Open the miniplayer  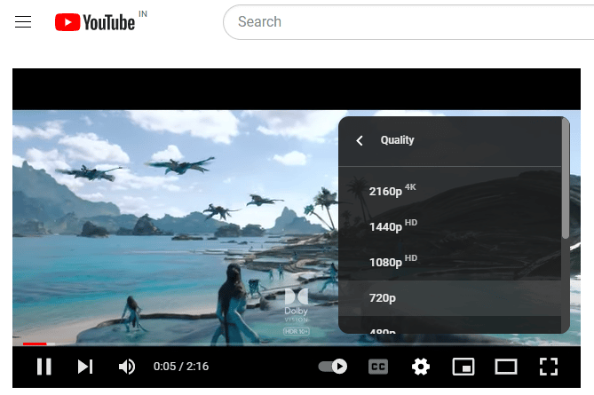tap(463, 367)
